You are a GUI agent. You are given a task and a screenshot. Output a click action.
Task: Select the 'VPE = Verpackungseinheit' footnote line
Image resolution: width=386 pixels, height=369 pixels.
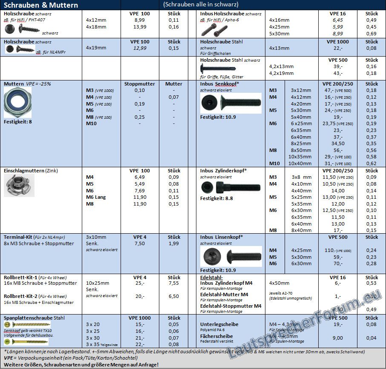click(71, 358)
